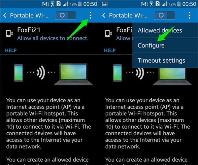Screen dimensions: 198x165
Task: Tap the Wi-Fi status icon in left status bar
Action: coord(52,4)
